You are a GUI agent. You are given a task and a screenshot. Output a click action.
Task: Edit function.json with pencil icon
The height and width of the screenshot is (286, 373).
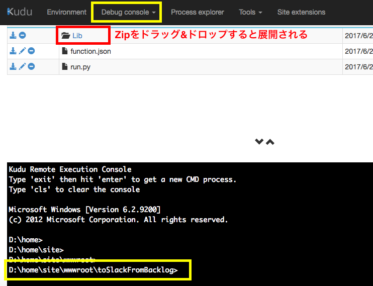click(x=22, y=51)
